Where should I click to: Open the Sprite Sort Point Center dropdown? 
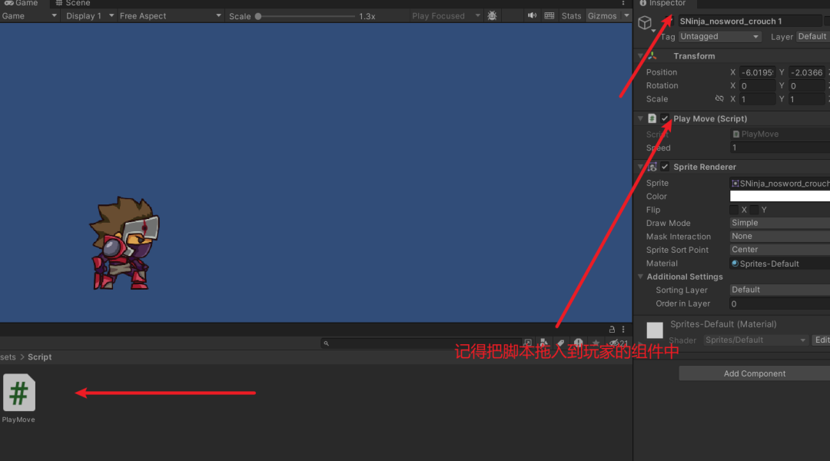780,249
